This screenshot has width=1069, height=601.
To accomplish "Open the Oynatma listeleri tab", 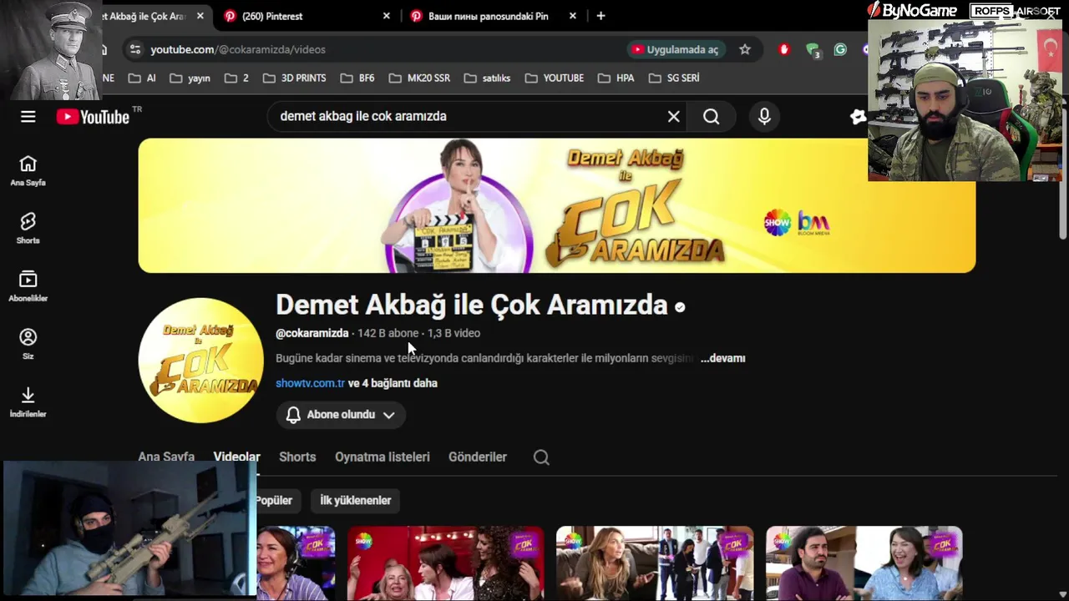I will click(x=383, y=457).
